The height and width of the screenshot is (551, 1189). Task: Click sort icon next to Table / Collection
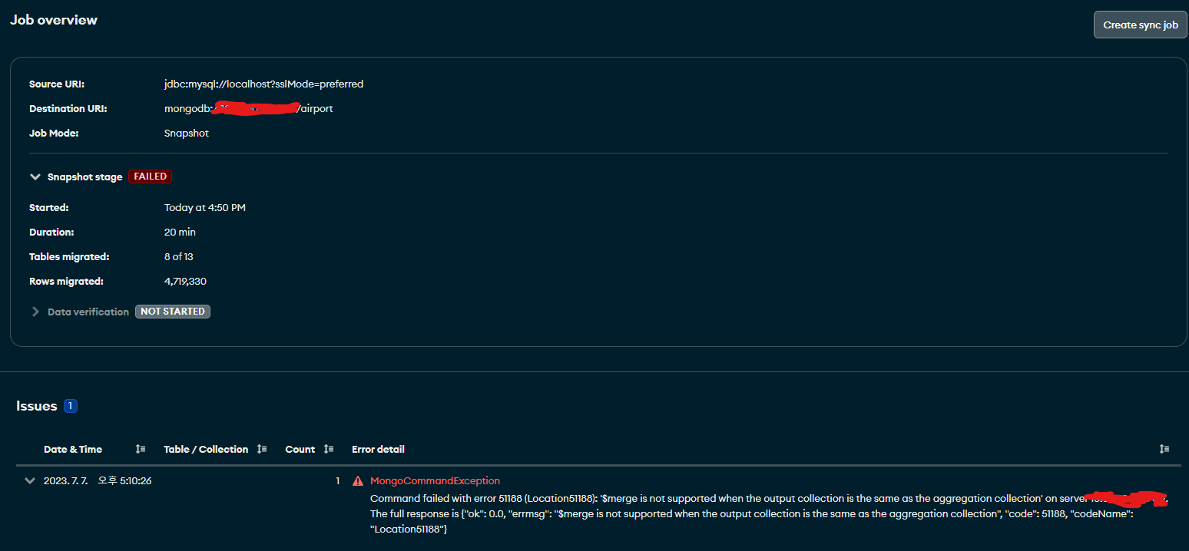(262, 449)
